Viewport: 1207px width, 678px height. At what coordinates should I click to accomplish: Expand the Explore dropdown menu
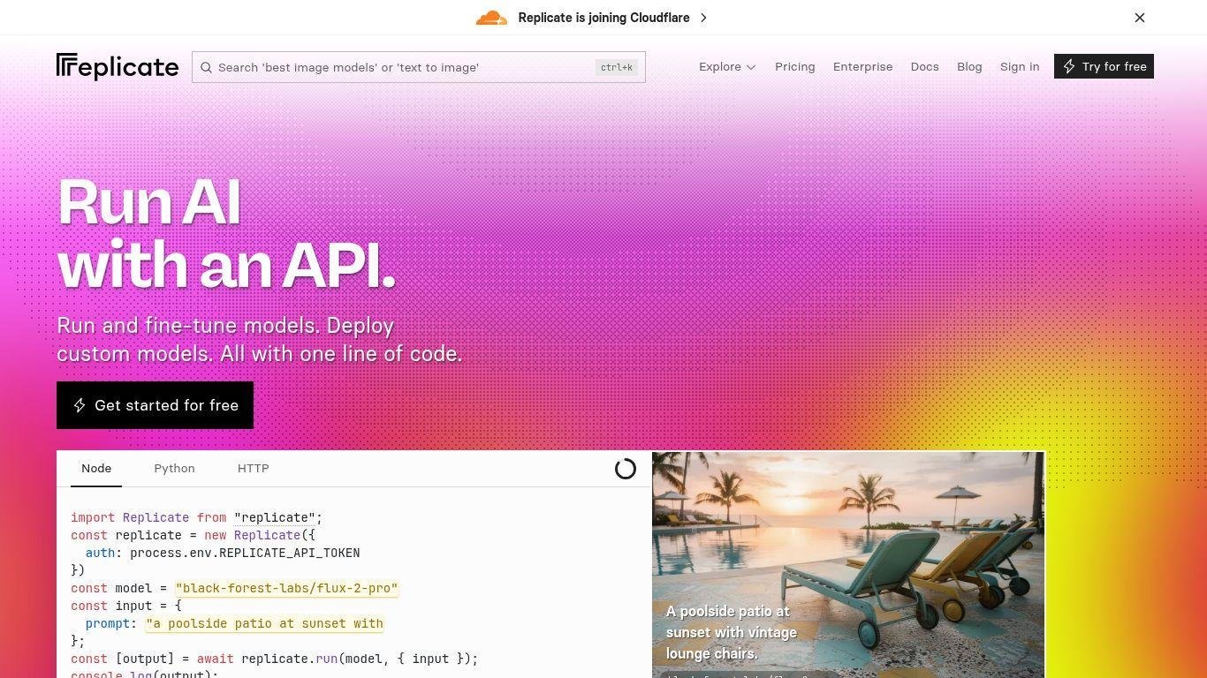(727, 67)
